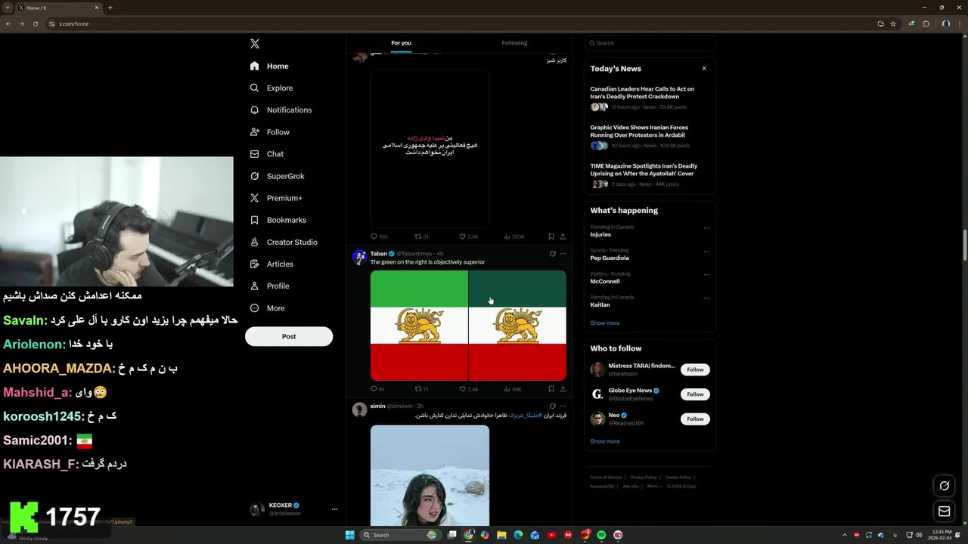Open Chat in the sidebar
Screen dimensions: 968x544
click(267, 154)
